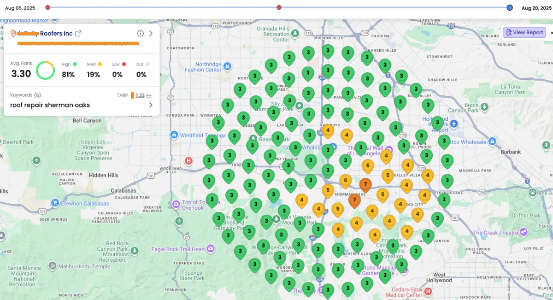Click the West Hollywood map label
Viewport: 553px width, 300px height.
point(439,277)
